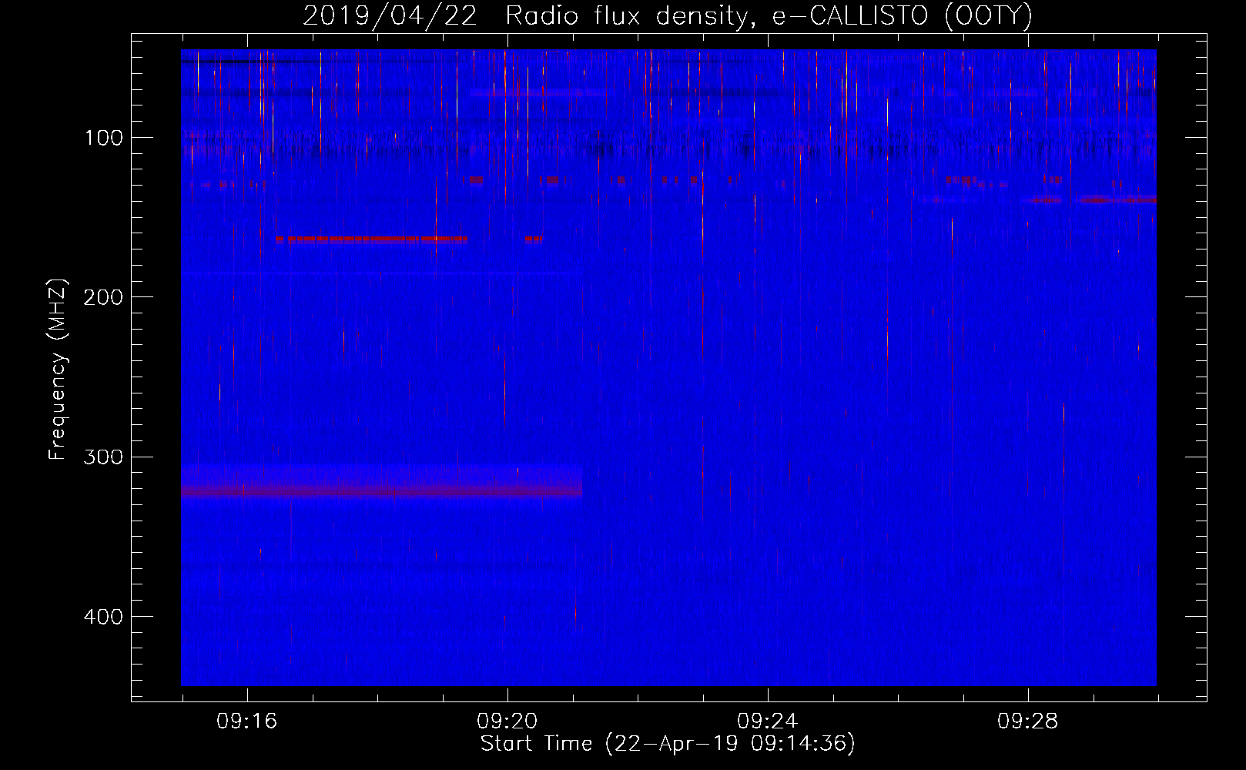Click the Start Time axis label
The image size is (1246, 770).
click(x=668, y=744)
